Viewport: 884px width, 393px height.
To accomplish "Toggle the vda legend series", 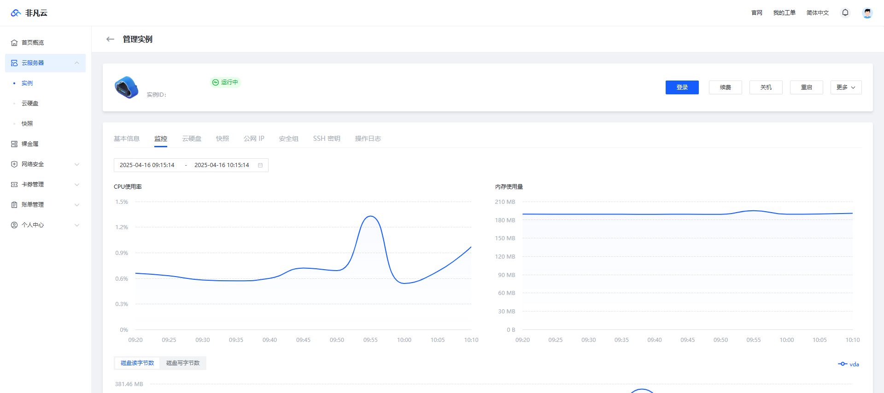I will tap(849, 364).
